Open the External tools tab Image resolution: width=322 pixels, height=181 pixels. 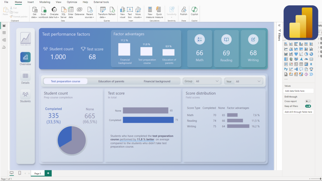101,2
